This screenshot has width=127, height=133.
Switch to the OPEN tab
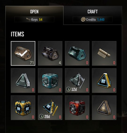(34, 12)
